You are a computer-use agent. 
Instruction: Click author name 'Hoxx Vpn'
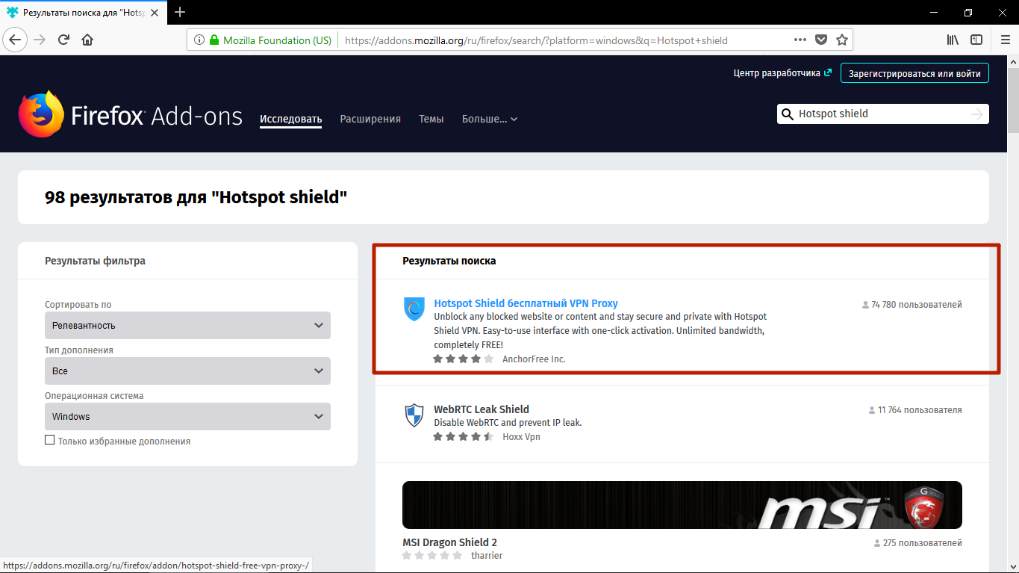pos(521,437)
